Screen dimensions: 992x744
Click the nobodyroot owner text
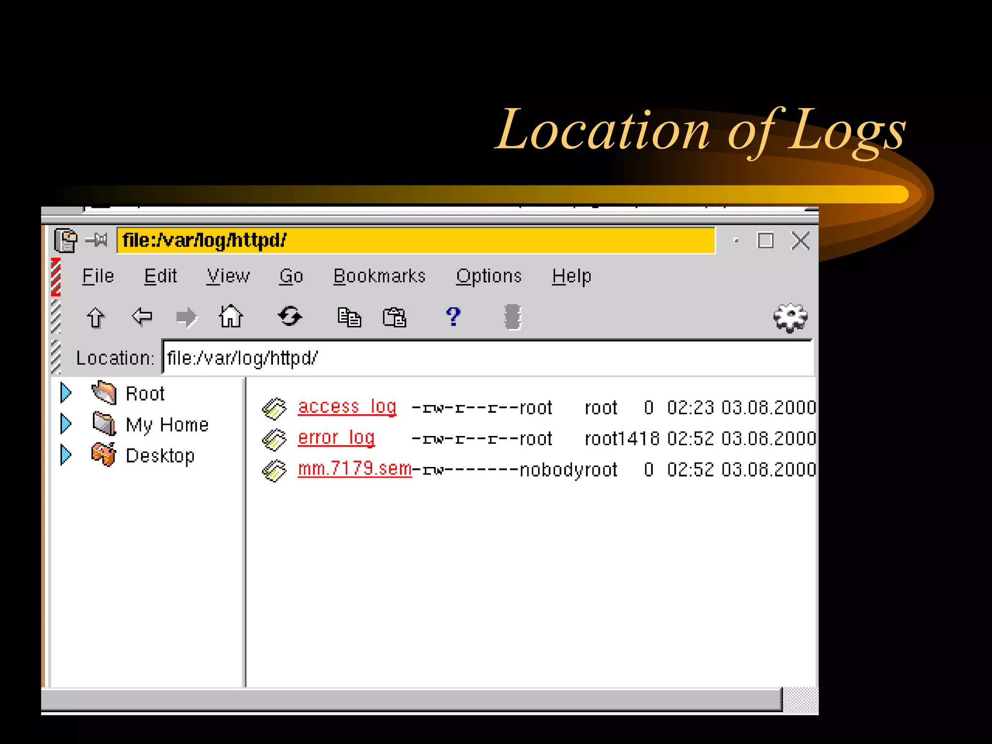pyautogui.click(x=568, y=470)
